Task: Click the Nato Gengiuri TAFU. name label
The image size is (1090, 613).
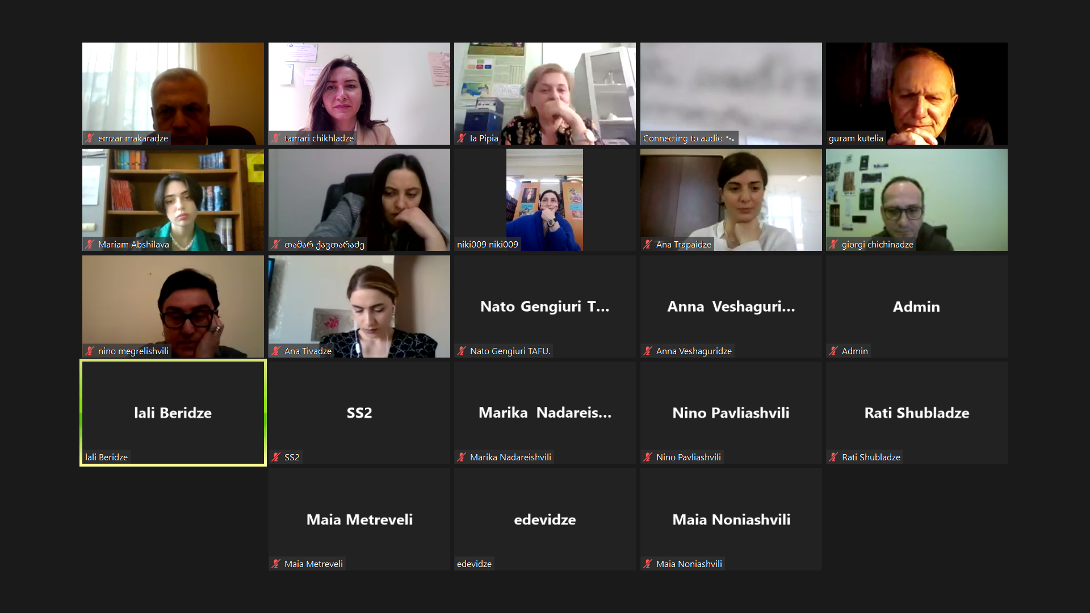Action: coord(510,351)
